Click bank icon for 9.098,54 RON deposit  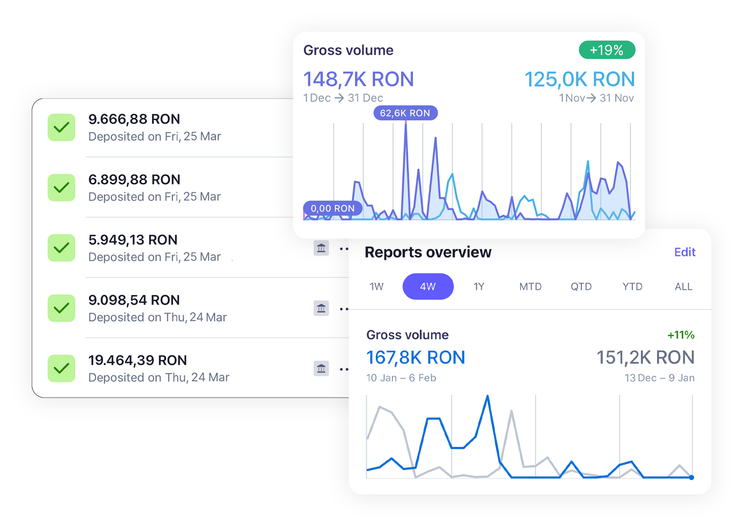(321, 308)
